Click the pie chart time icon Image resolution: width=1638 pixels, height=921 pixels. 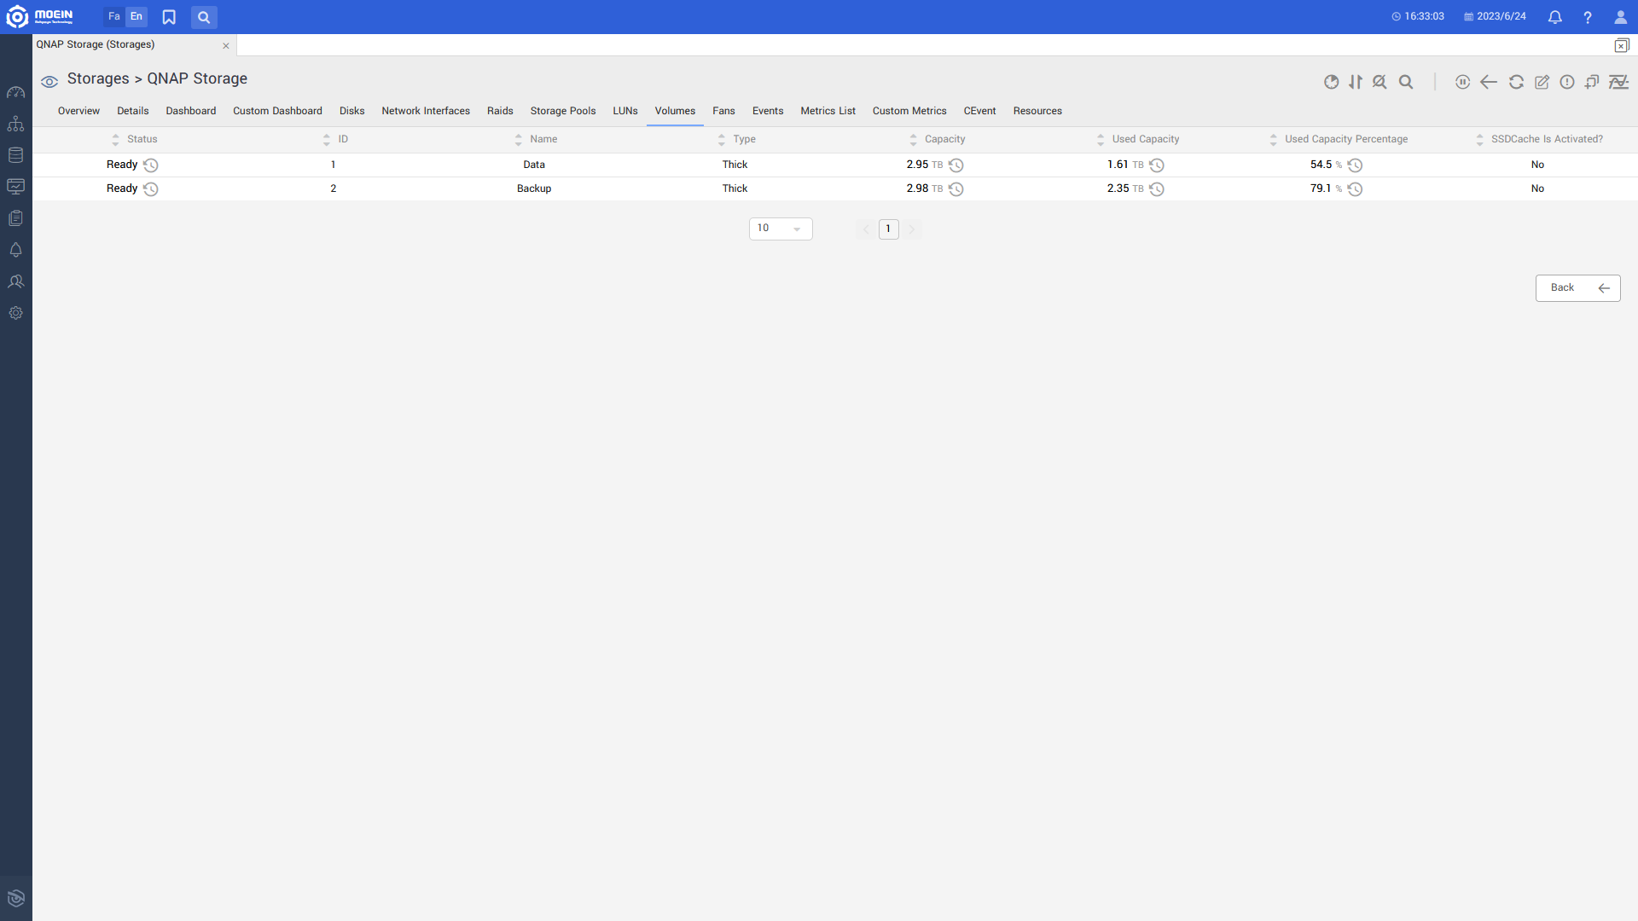pyautogui.click(x=1331, y=82)
